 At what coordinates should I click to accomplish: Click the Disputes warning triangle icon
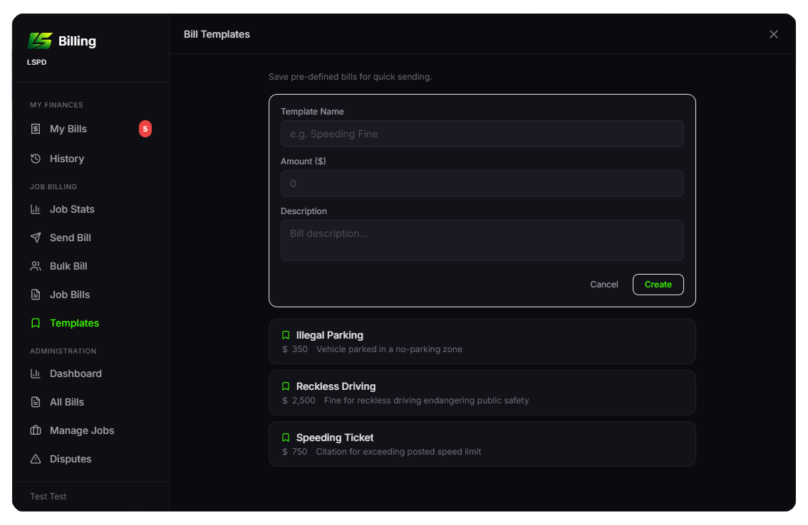[36, 459]
